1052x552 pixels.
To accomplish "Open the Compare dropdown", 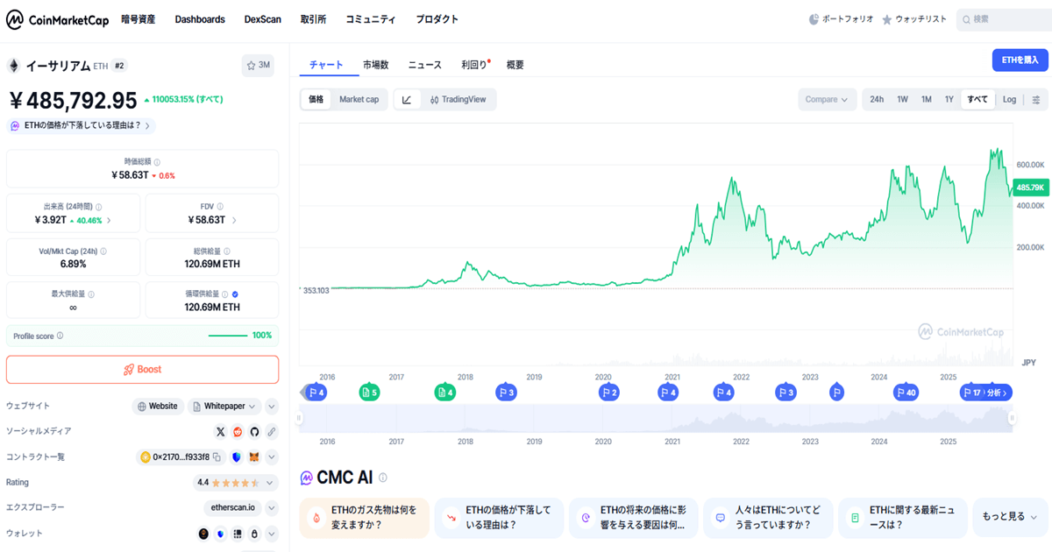I will pyautogui.click(x=827, y=100).
